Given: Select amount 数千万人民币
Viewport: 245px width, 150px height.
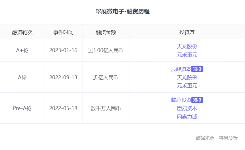Looking at the screenshot, I should (x=105, y=108).
